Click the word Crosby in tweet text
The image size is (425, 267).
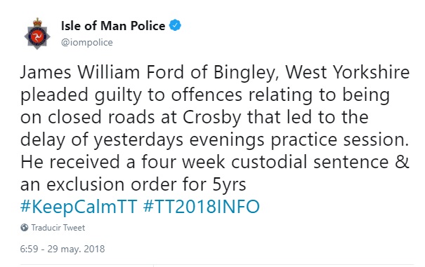(x=212, y=118)
